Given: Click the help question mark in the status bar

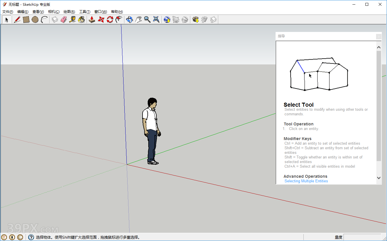Looking at the screenshot, I should [31, 237].
